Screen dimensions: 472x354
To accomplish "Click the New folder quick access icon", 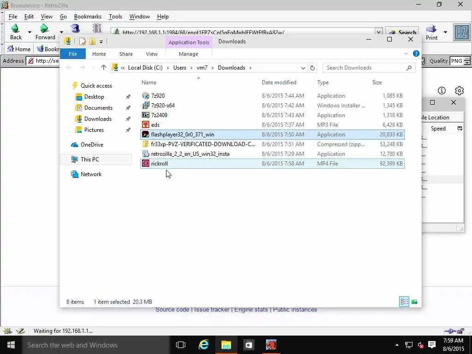I will [x=92, y=41].
